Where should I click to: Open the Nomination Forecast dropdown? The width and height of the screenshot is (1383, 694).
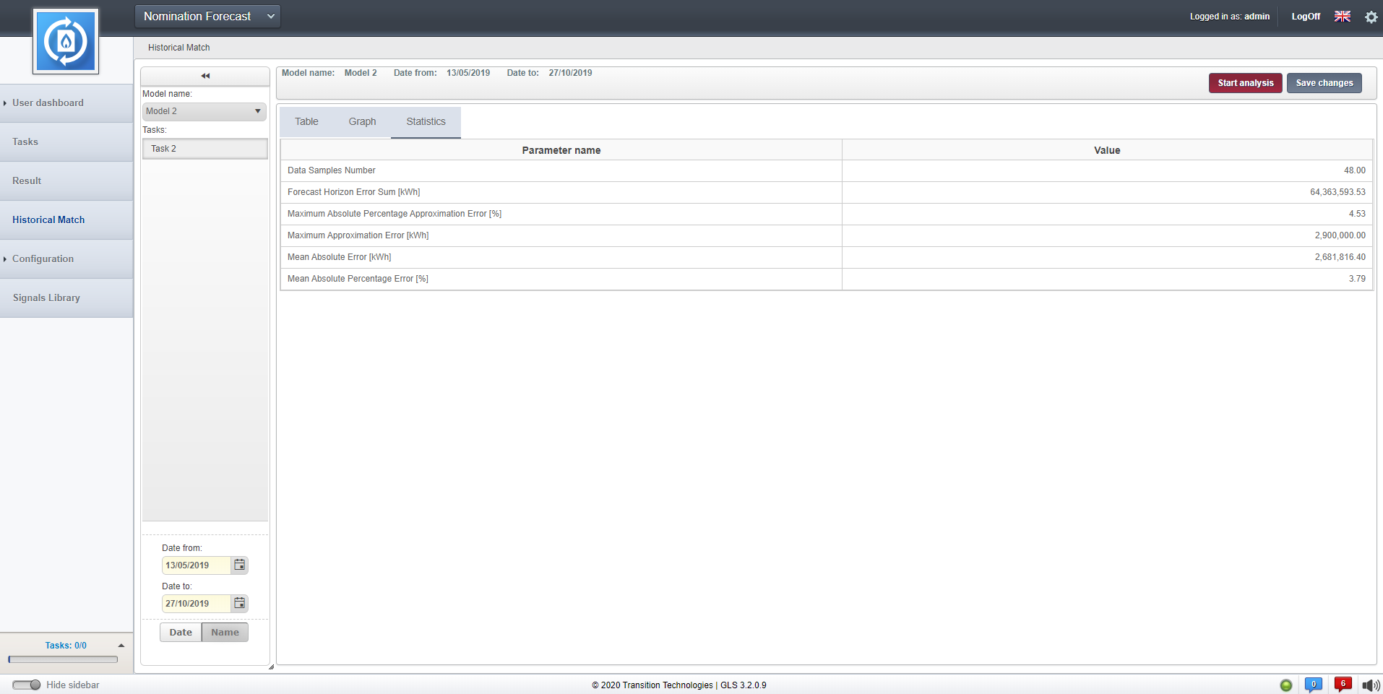click(207, 16)
